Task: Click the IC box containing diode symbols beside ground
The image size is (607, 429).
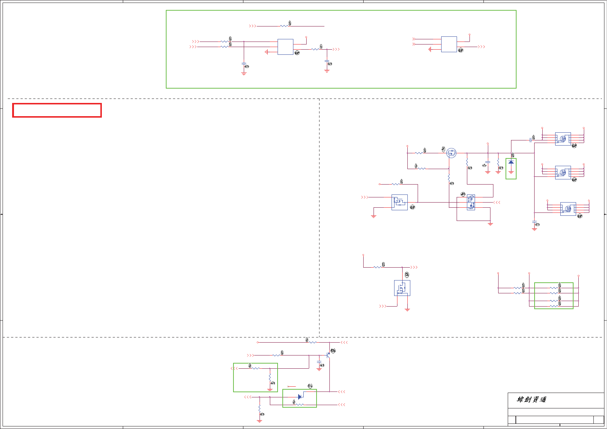Action: [400, 202]
